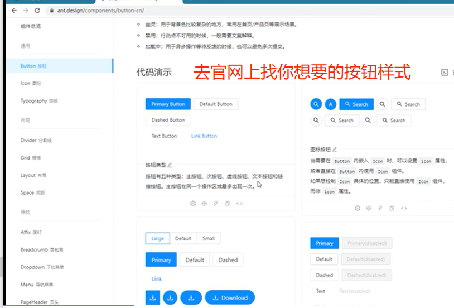Open Icon 图标 in the sidebar

tap(31, 84)
